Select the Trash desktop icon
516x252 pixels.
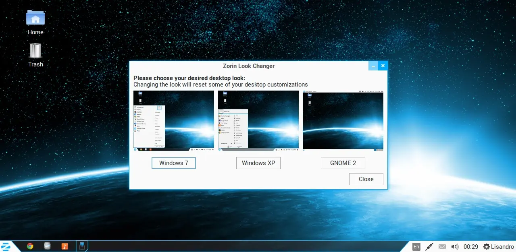coord(35,55)
